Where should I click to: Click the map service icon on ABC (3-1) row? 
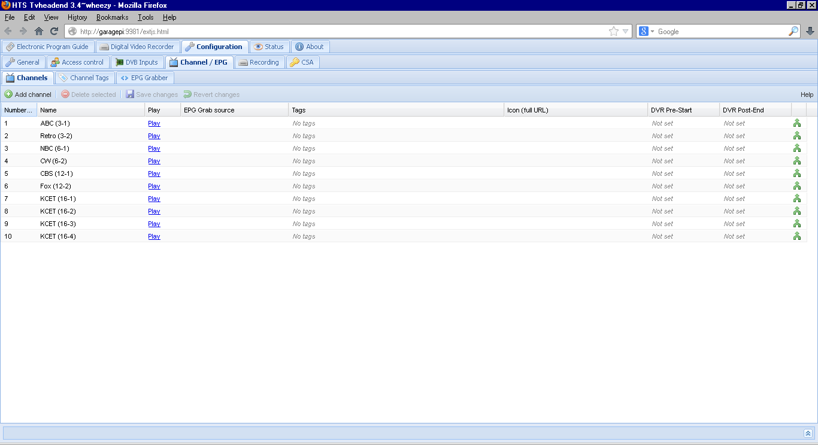(796, 123)
